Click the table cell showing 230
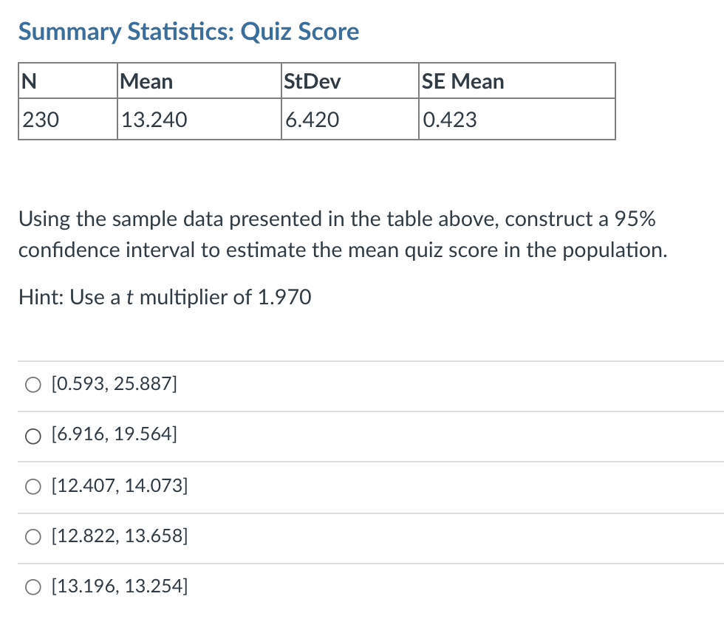Viewport: 724px width, 619px height. pos(66,119)
